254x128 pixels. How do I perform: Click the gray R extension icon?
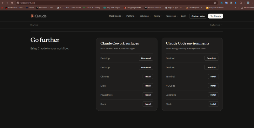coord(231,3)
